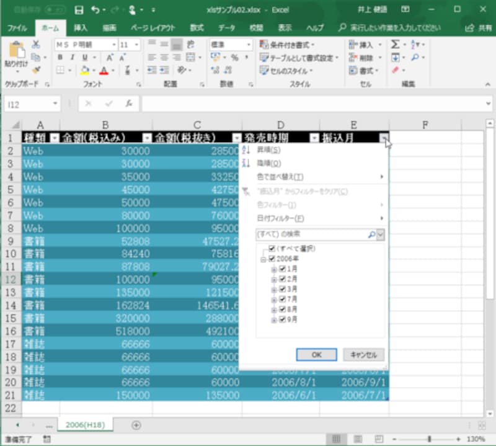
Task: Click the fill color bucket icon
Action: click(x=85, y=70)
